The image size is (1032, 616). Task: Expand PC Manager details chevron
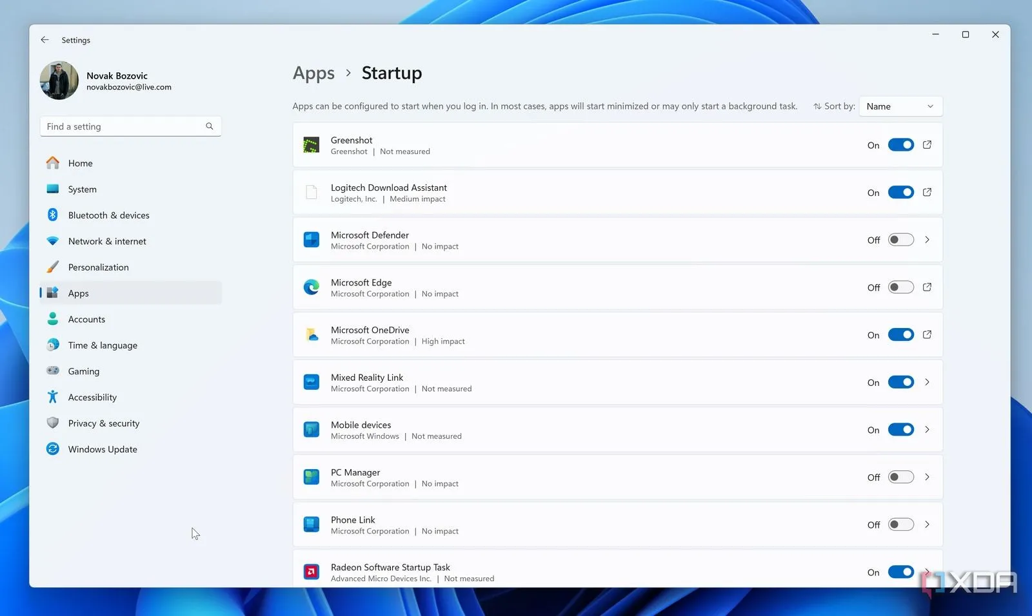tap(927, 477)
